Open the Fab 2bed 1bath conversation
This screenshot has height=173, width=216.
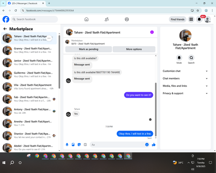pyautogui.click(x=29, y=99)
